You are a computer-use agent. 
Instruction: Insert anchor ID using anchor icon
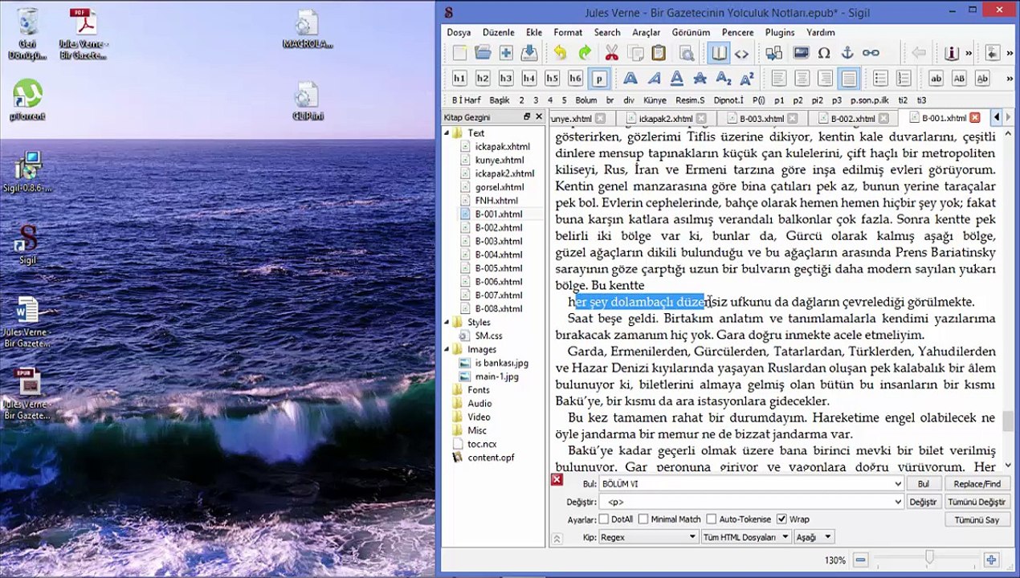tap(847, 54)
